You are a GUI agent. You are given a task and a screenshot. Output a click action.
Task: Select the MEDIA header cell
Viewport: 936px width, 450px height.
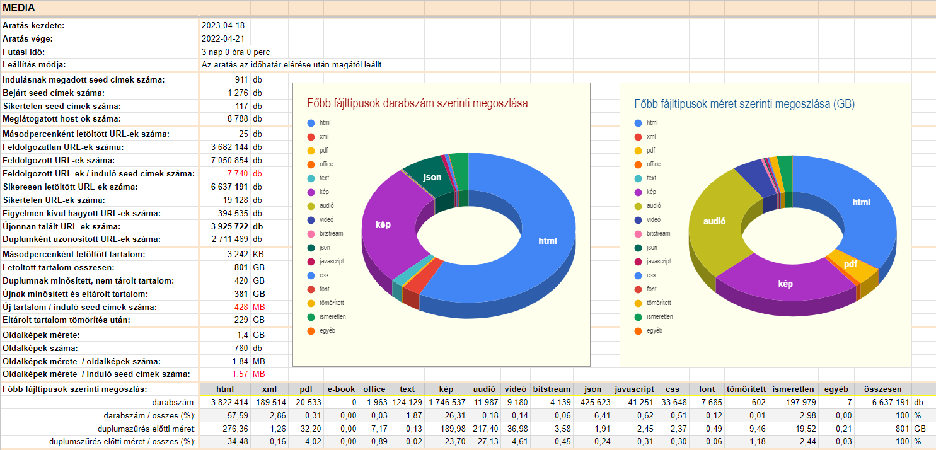point(19,8)
